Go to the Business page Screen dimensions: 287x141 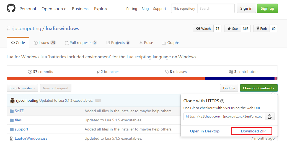coord(80,9)
